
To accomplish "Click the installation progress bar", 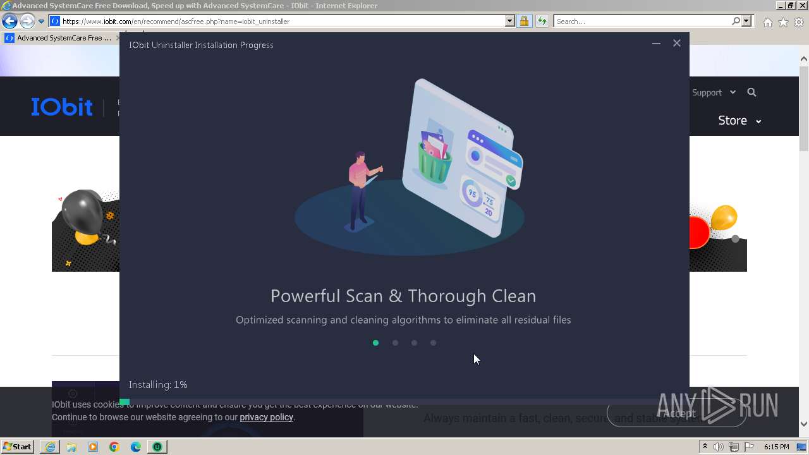I will (404, 401).
